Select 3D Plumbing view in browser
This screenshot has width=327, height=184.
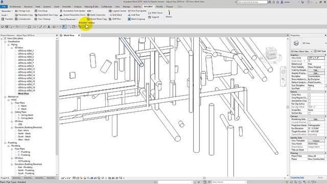[24, 162]
